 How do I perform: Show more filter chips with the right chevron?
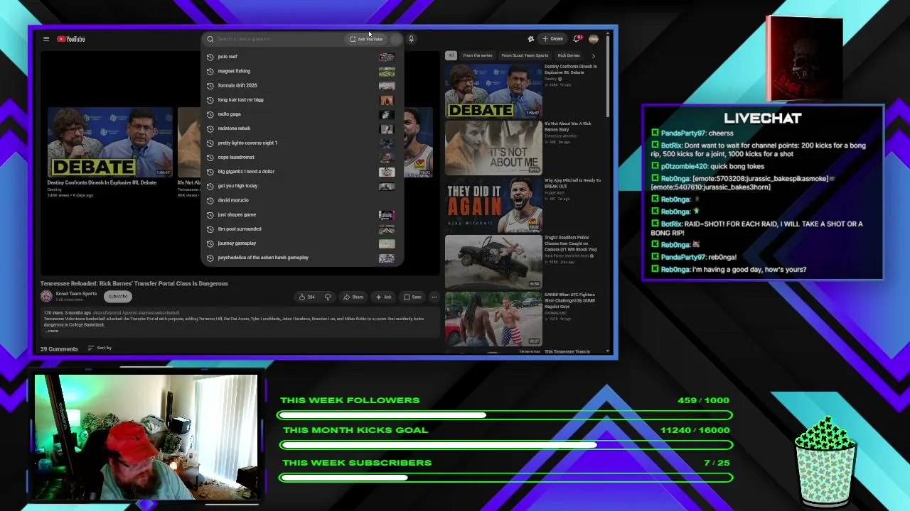(x=594, y=55)
